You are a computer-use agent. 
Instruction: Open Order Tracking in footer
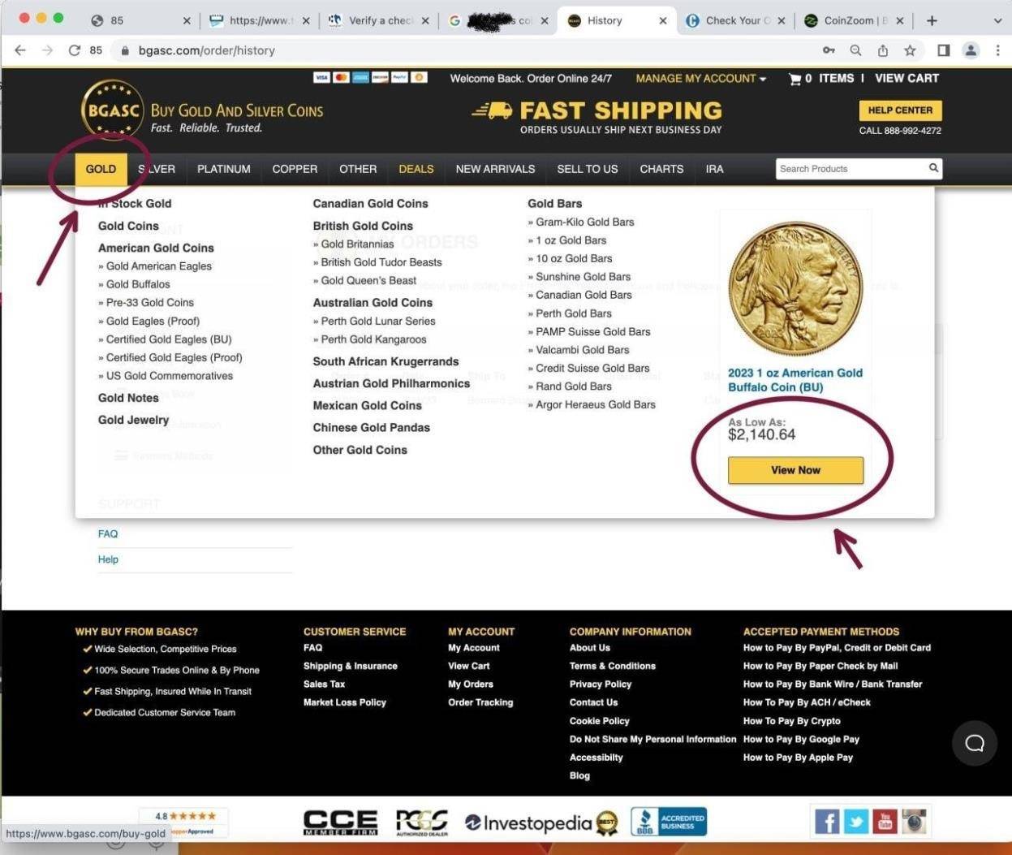[480, 702]
